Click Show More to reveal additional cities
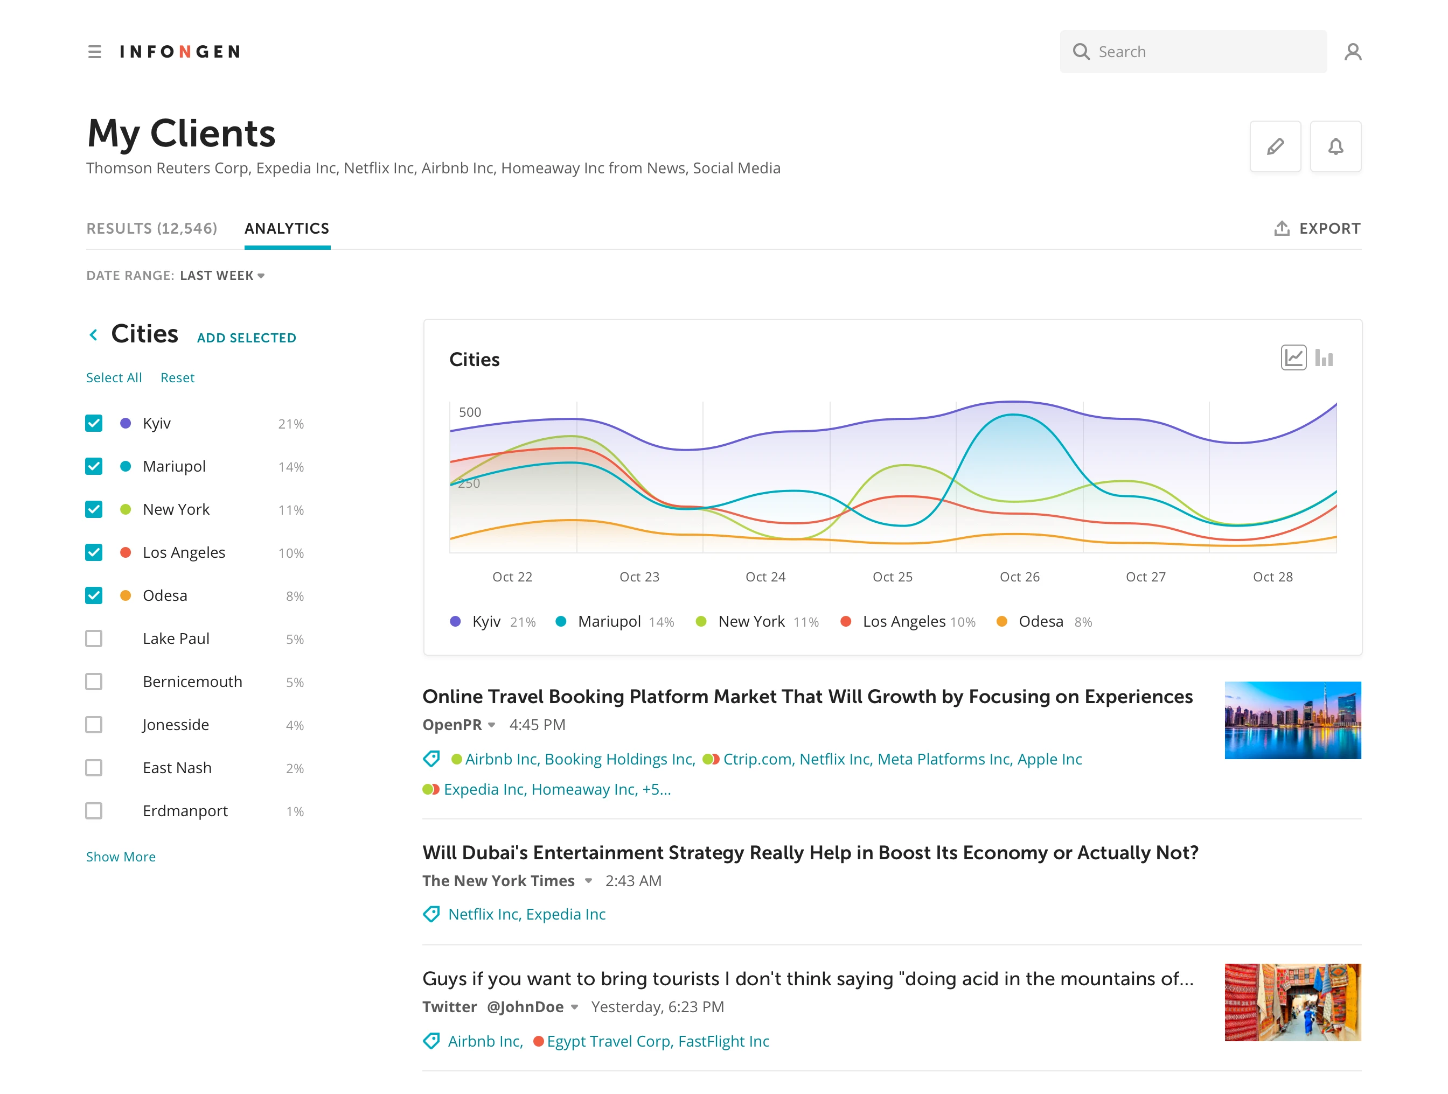The height and width of the screenshot is (1094, 1448). click(121, 857)
